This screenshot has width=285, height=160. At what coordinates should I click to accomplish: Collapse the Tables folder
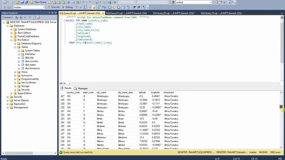[15, 47]
